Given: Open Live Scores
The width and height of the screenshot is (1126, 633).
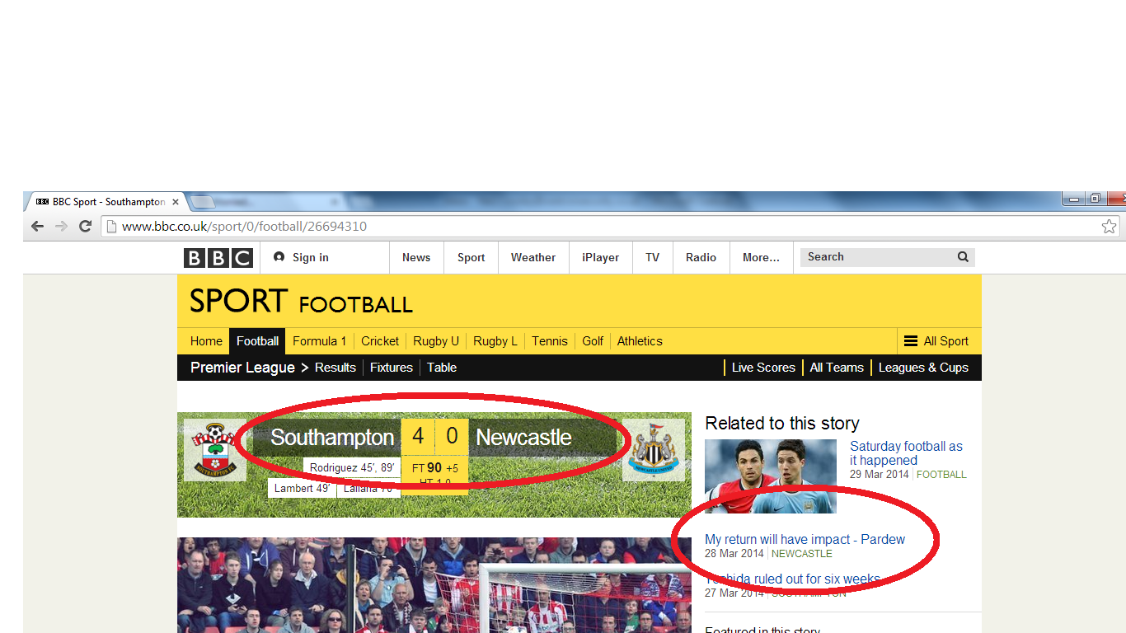Looking at the screenshot, I should (x=763, y=368).
